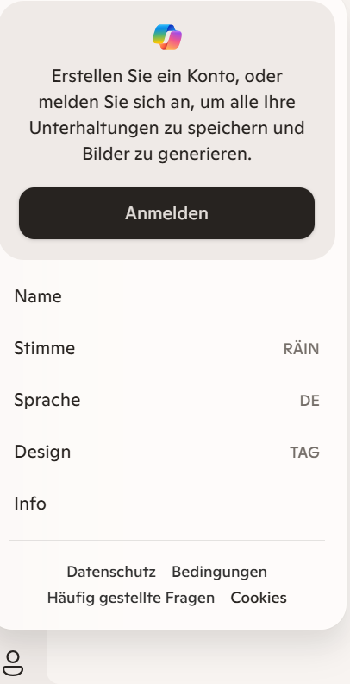Click the 'Erstellen Sie ein Konto' text line
This screenshot has height=684, width=350.
[x=167, y=76]
